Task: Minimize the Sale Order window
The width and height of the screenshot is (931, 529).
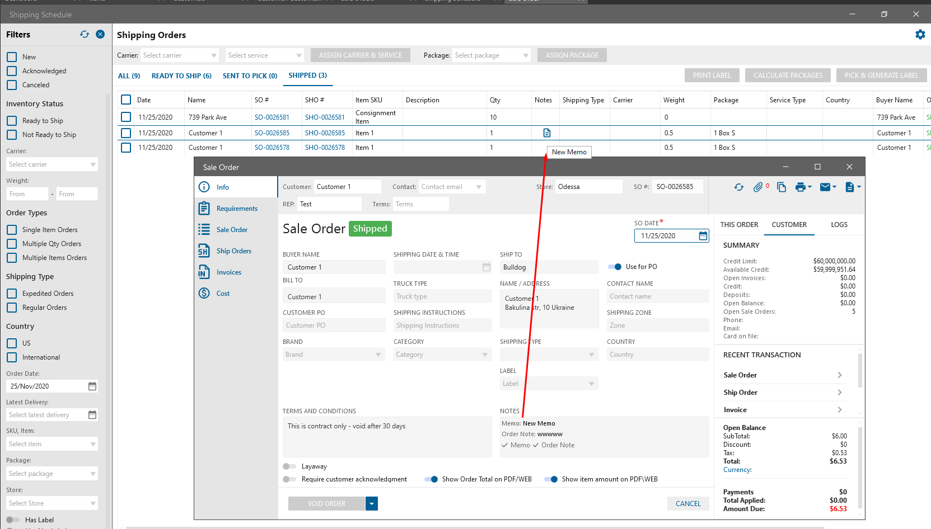Action: (x=785, y=167)
